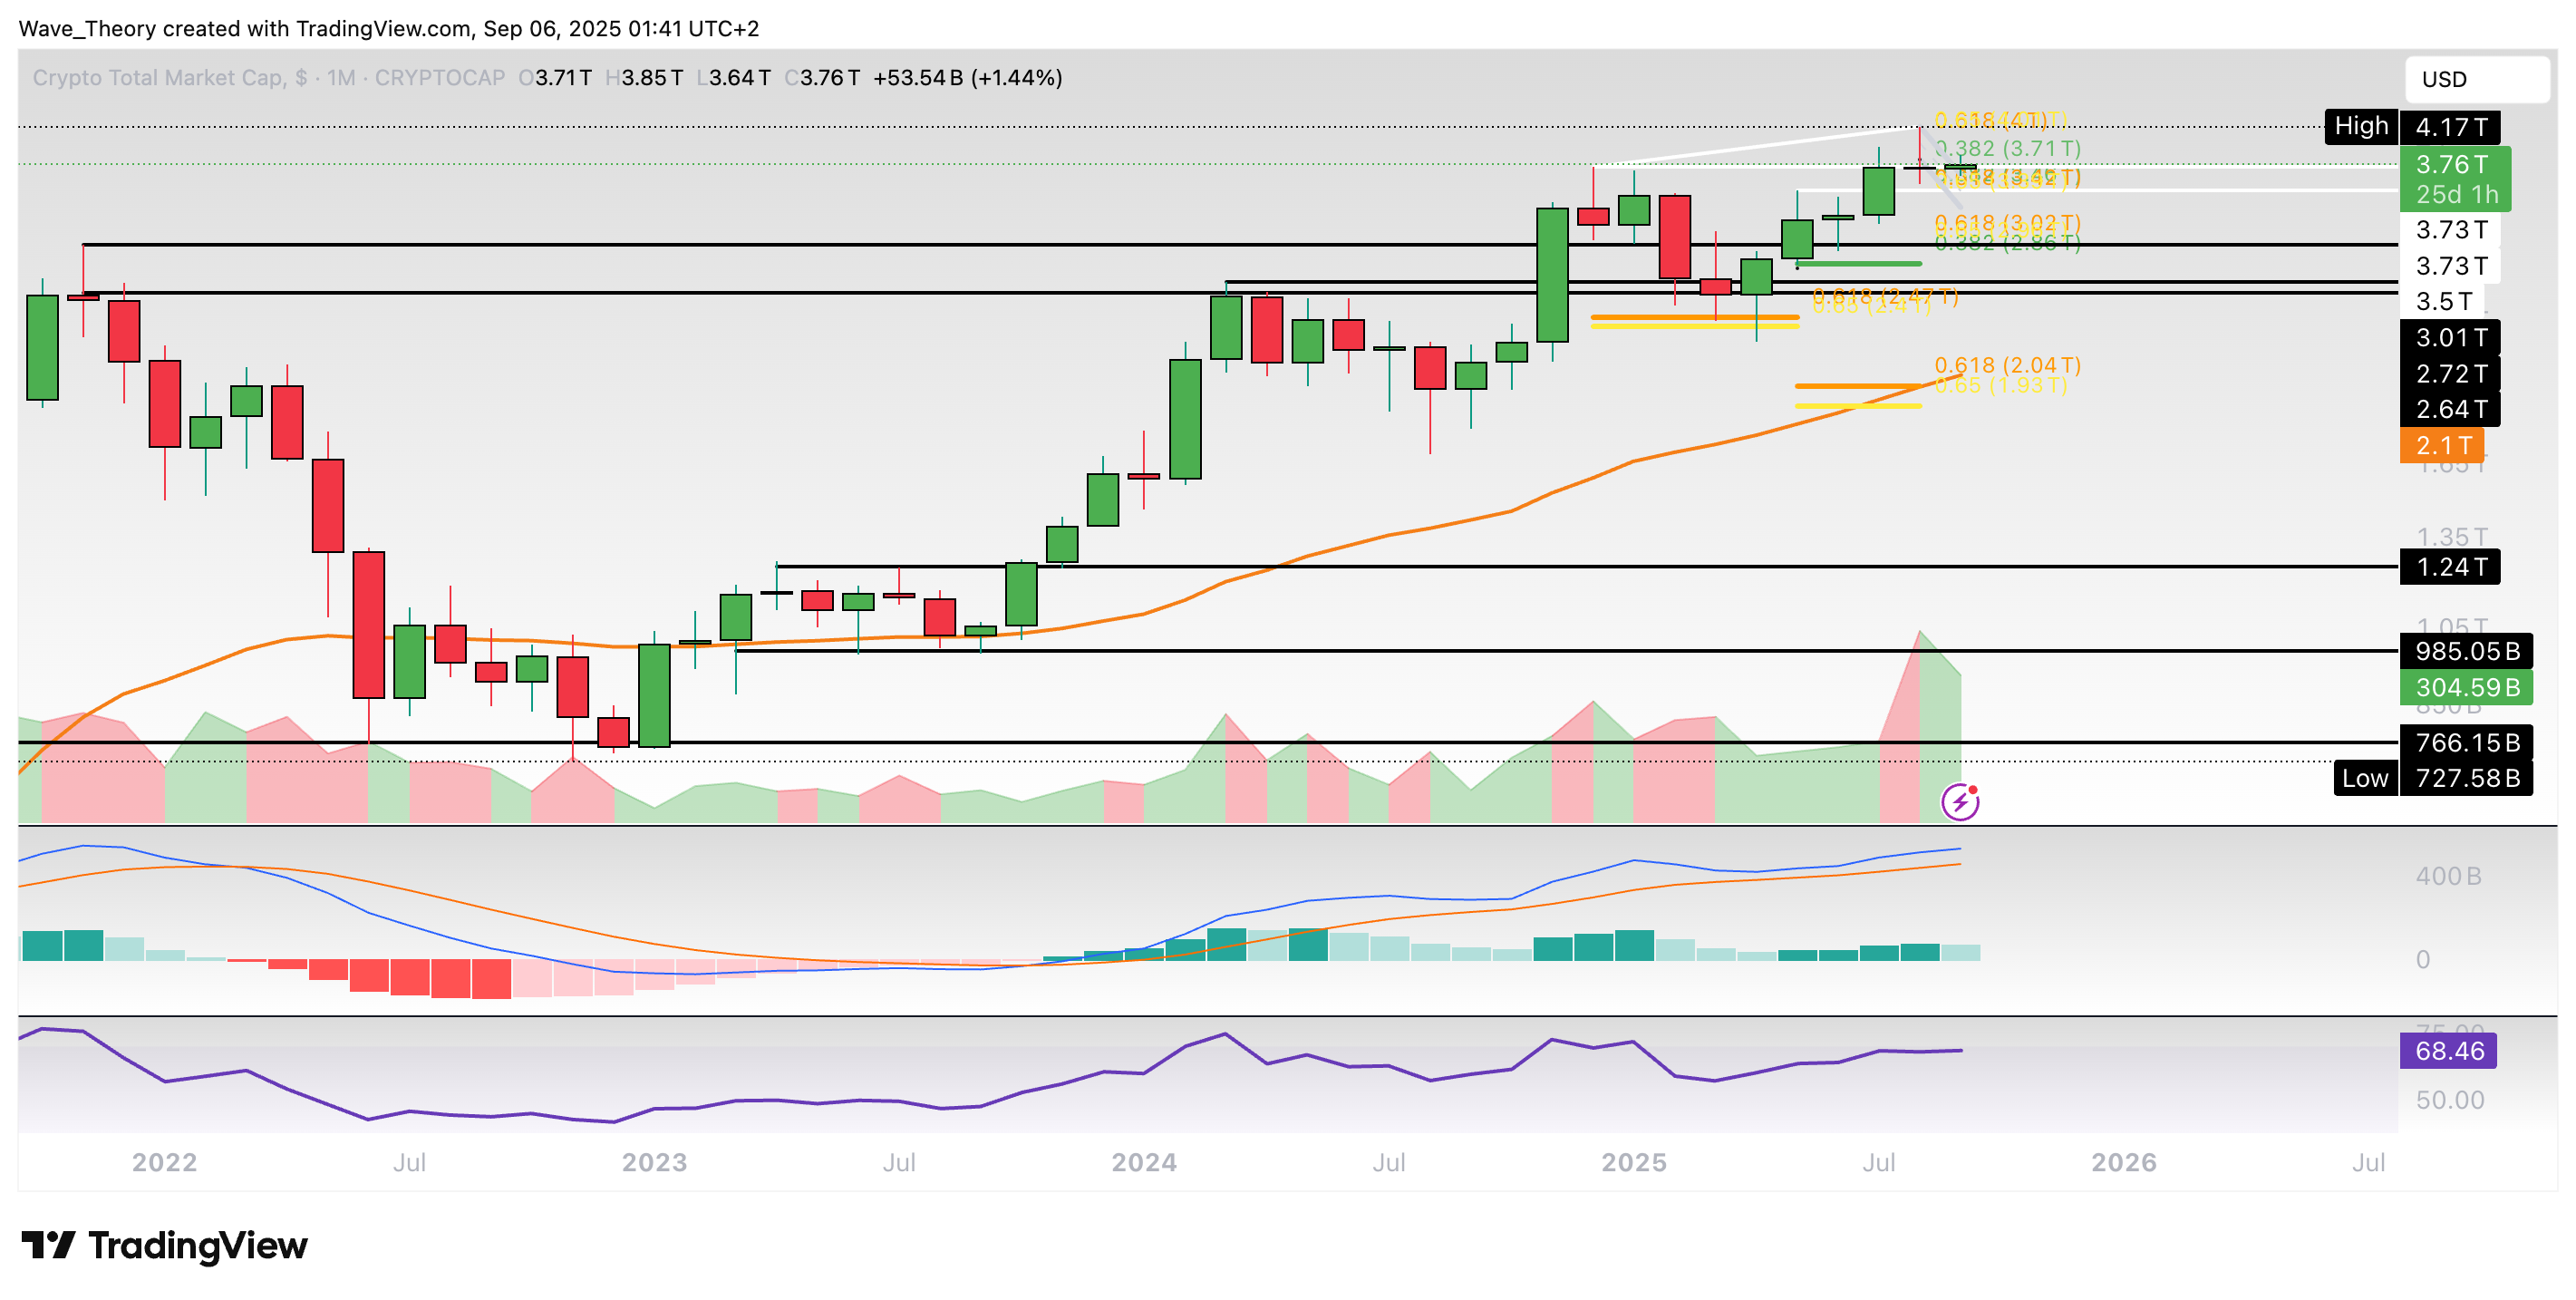Click the 2026 label on time axis

tap(2123, 1162)
